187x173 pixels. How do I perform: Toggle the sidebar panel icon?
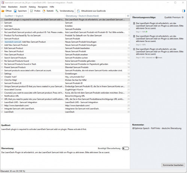[184, 11]
